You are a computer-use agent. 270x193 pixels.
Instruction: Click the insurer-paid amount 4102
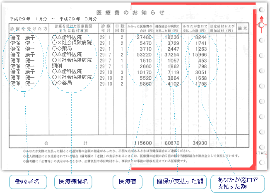coord(173,84)
